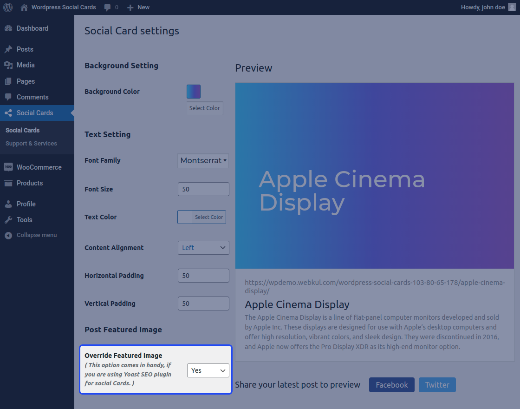Click the Pages icon in the sidebar
Screen dimensions: 520x409
click(8, 81)
